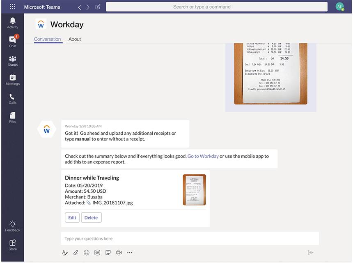Open Teams in the sidebar
The image size is (353, 263).
(13, 61)
